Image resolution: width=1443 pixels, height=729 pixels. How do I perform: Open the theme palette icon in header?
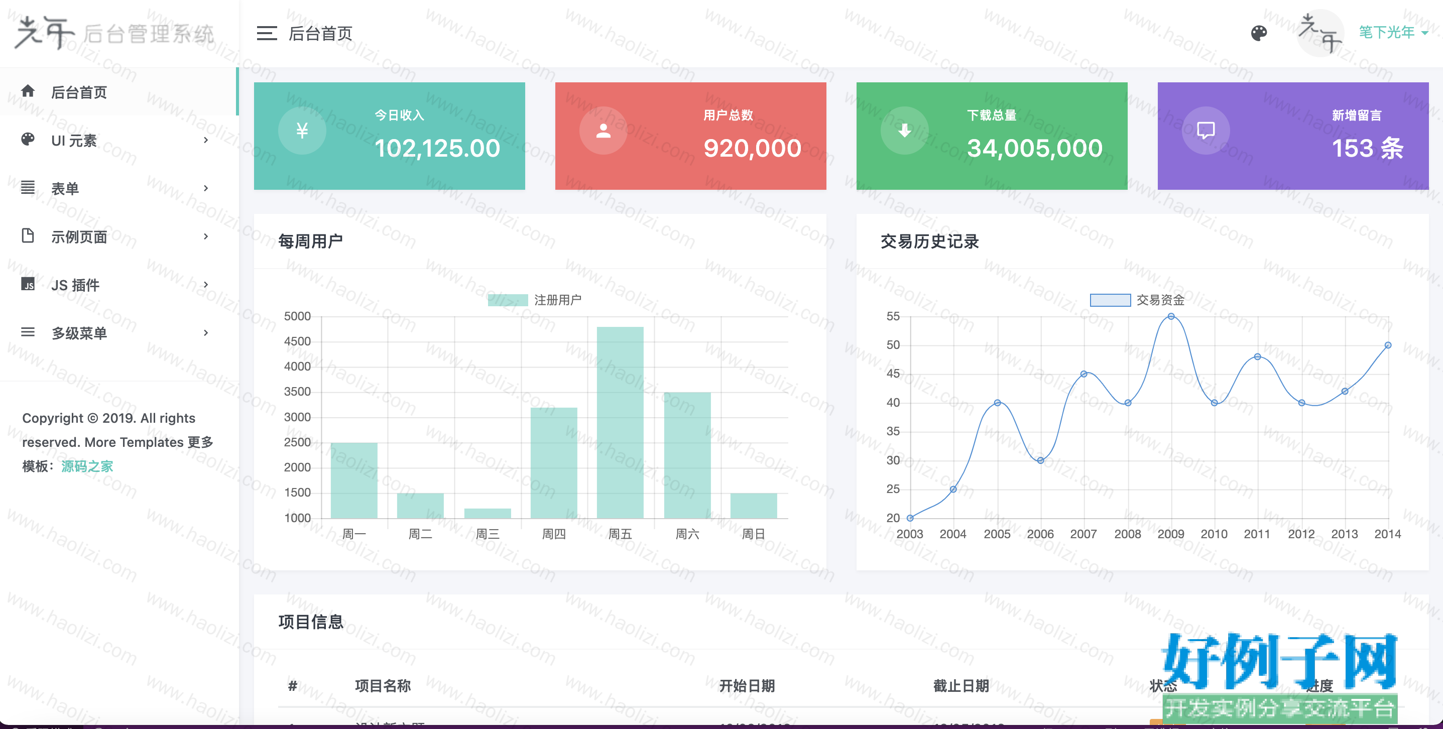[x=1259, y=34]
